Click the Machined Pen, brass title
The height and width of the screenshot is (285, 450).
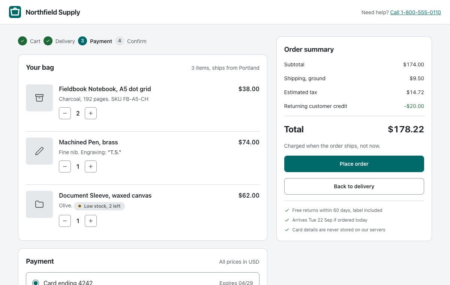click(x=88, y=142)
